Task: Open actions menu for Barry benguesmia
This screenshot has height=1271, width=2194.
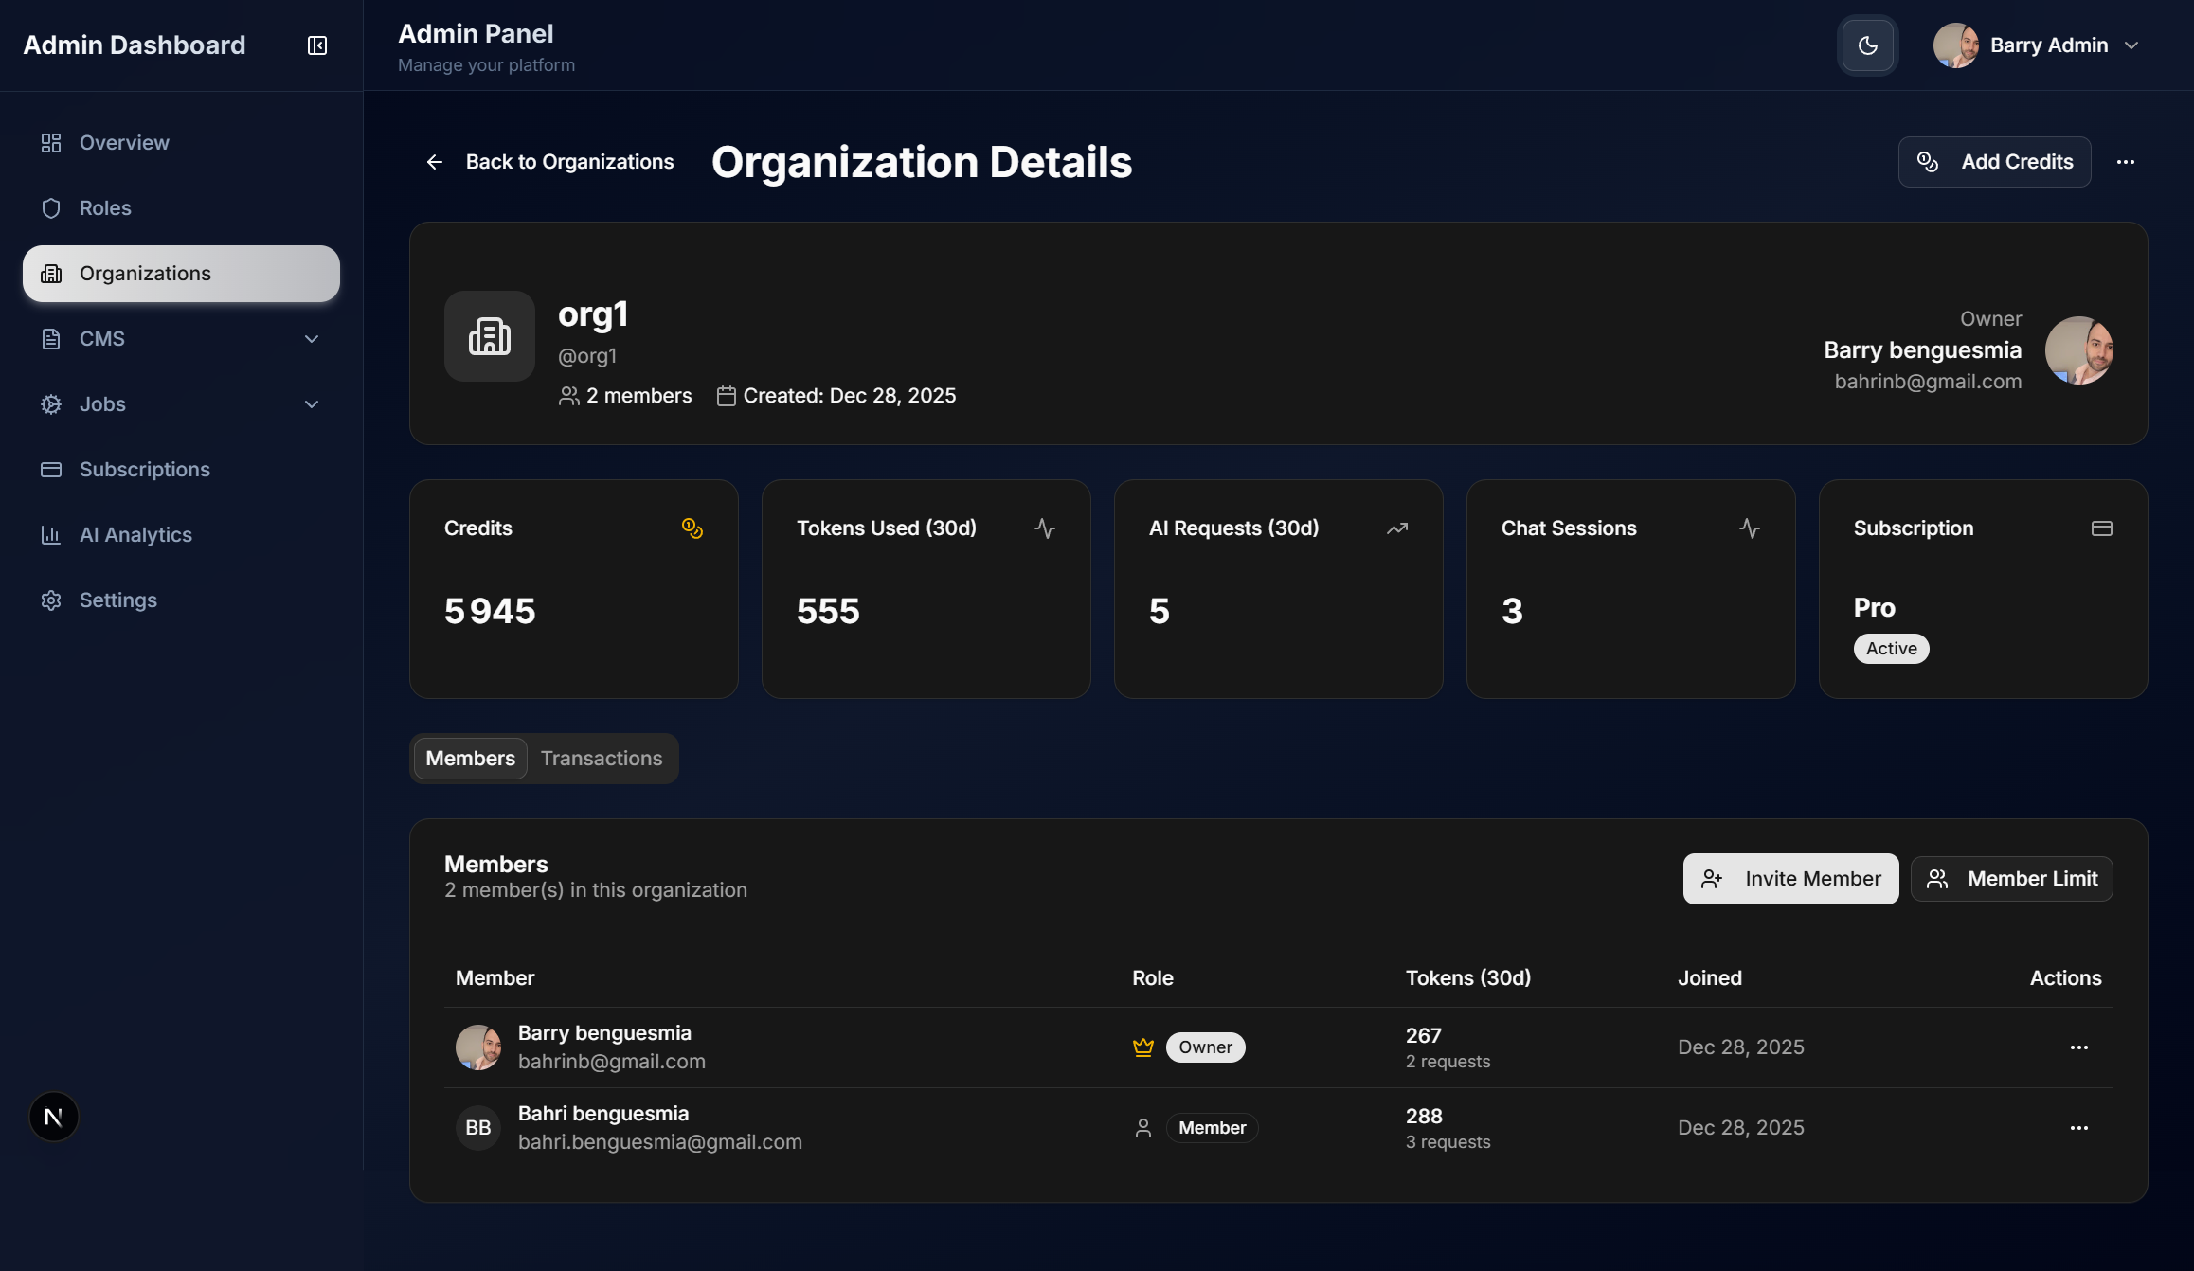Action: (2079, 1047)
